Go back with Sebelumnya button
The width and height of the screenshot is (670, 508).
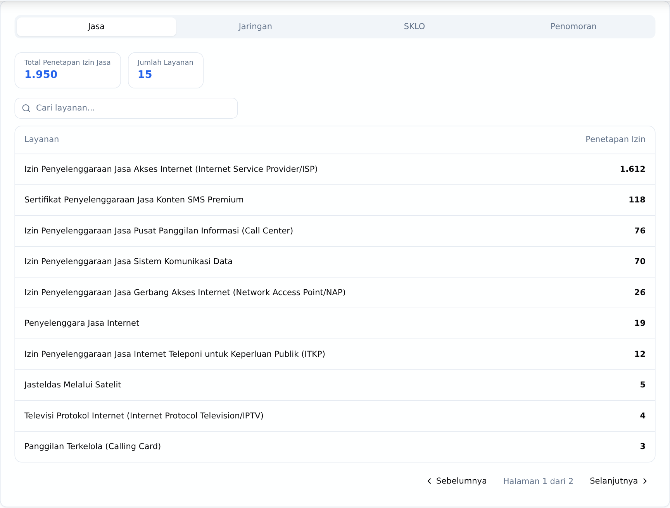(457, 481)
